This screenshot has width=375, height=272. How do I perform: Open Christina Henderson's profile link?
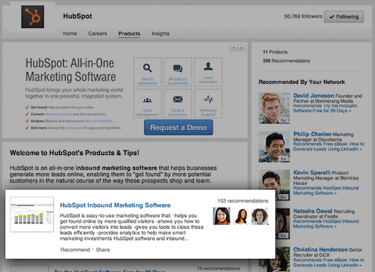click(321, 249)
